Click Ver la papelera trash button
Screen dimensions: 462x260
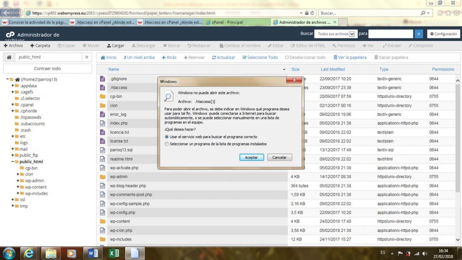pos(350,58)
